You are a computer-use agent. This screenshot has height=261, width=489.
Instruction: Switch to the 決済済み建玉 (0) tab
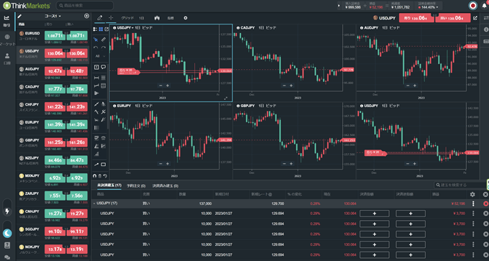click(165, 186)
